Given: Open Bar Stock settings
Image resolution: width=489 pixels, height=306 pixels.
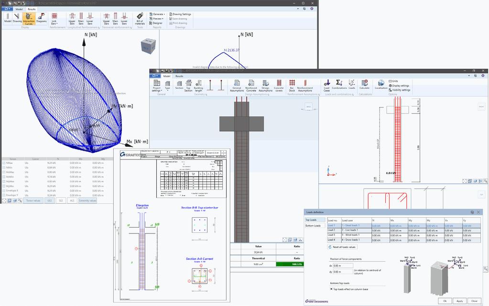Looking at the screenshot, I should click(x=292, y=86).
